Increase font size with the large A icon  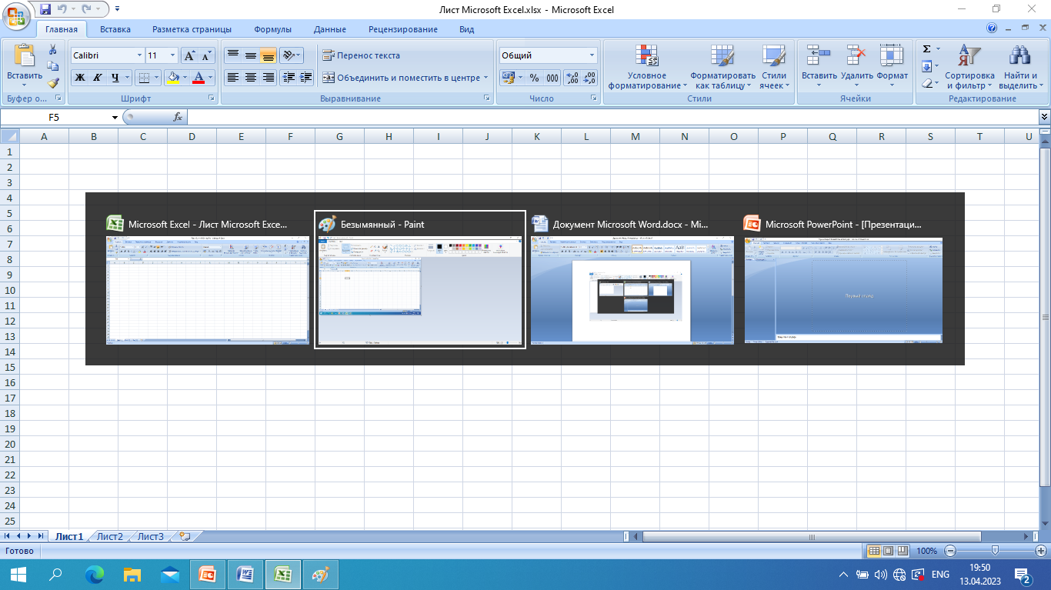[x=189, y=55]
